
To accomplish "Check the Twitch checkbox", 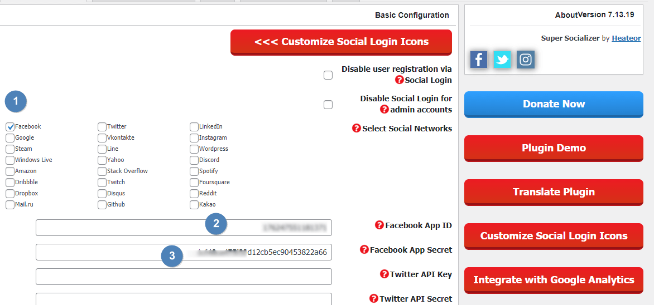I will [x=102, y=183].
